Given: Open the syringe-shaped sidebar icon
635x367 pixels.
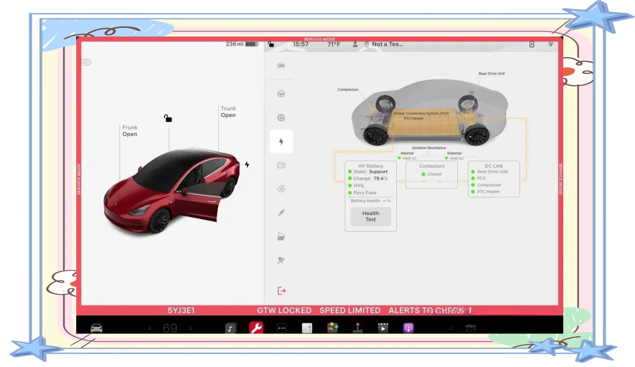Looking at the screenshot, I should [281, 213].
